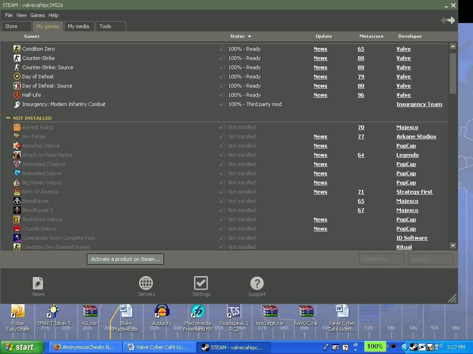Click the Windows start button
This screenshot has height=354, width=473.
pos(22,347)
